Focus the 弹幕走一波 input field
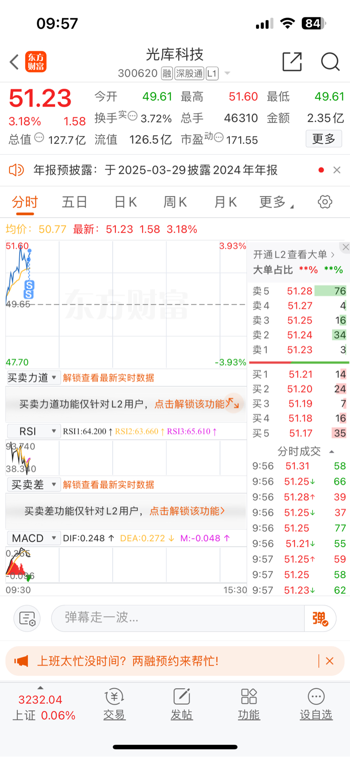Viewport: 350px width, 757px height. 178,618
